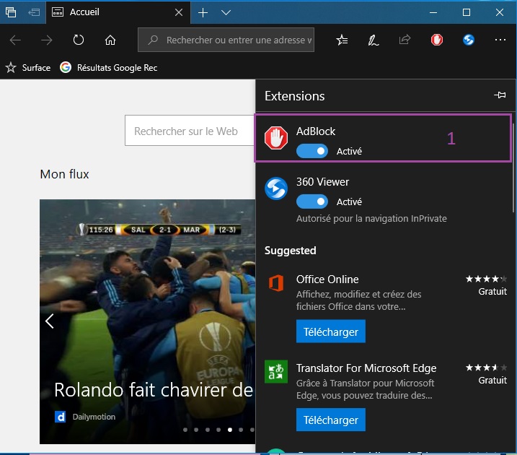This screenshot has height=455, width=517.
Task: Turn off the 360 Viewer toggle
Action: click(x=311, y=201)
